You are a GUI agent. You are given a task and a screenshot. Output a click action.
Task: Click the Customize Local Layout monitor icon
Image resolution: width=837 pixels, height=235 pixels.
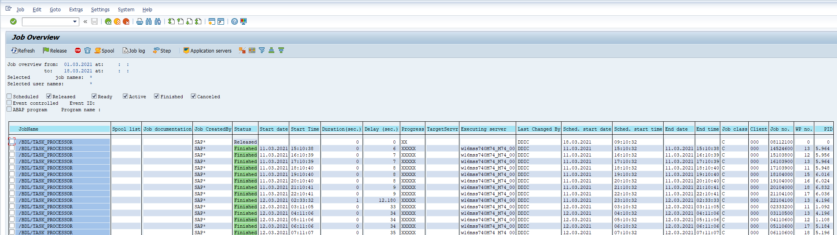point(243,21)
